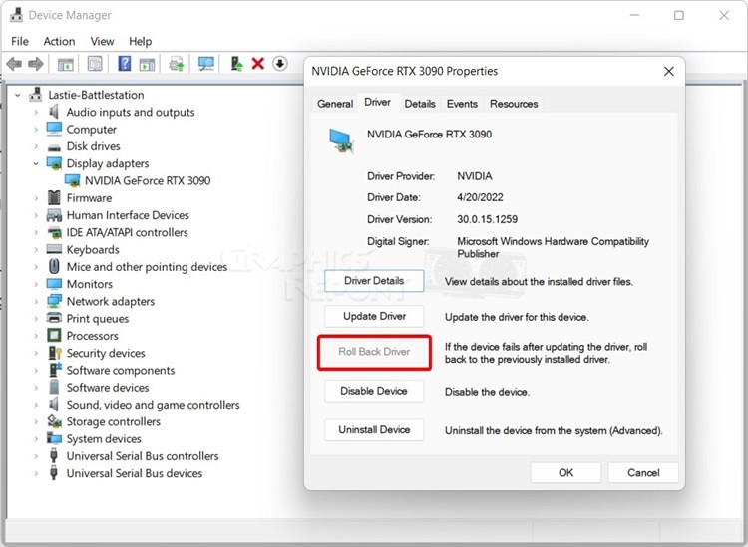Select the Computer tree label
748x547 pixels.
tap(91, 130)
